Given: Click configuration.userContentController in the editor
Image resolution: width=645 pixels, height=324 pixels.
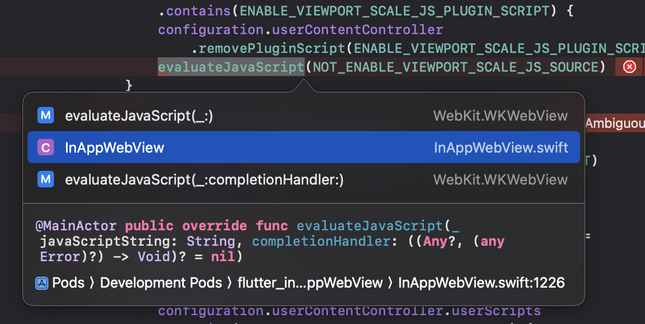Looking at the screenshot, I should point(299,29).
